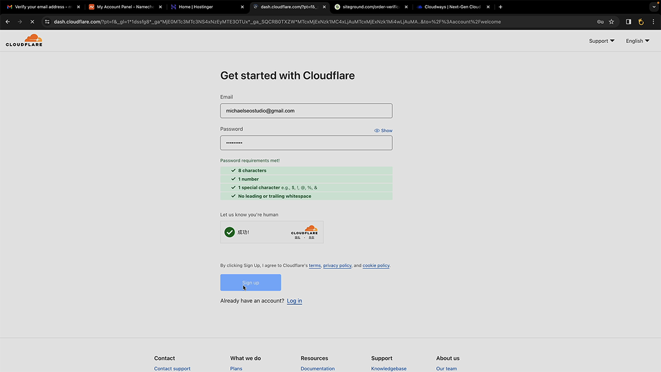Click the 'Password requirements met!' message
This screenshot has width=661, height=372.
pos(250,161)
